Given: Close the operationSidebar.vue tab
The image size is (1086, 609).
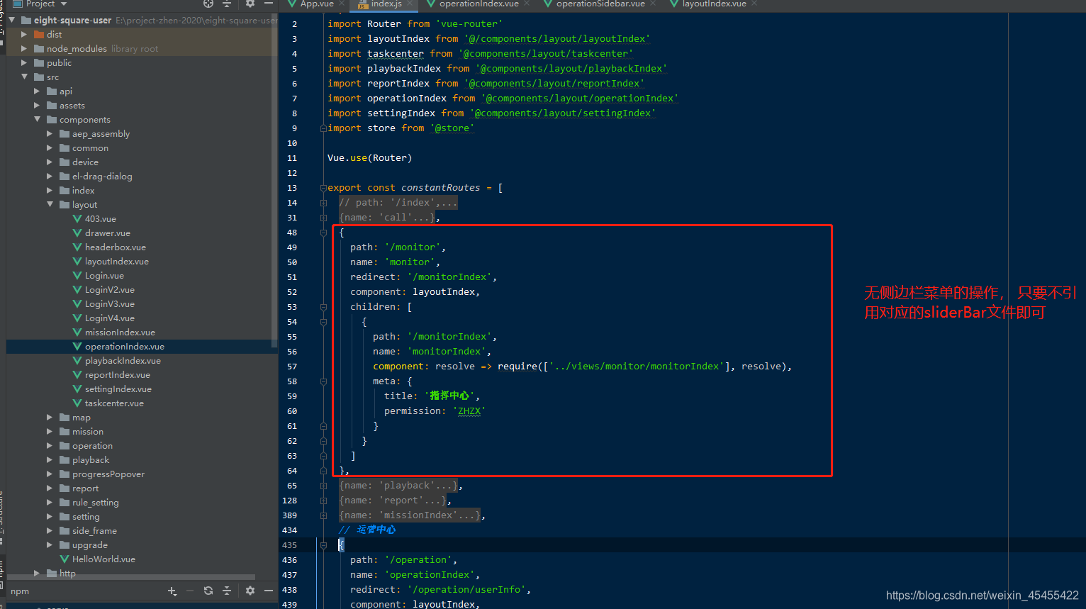Looking at the screenshot, I should (x=653, y=4).
